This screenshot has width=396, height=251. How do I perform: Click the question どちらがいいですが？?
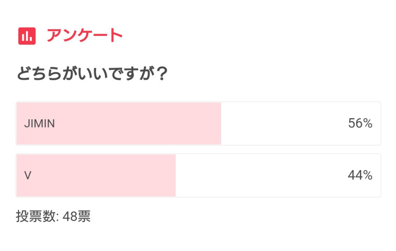92,73
